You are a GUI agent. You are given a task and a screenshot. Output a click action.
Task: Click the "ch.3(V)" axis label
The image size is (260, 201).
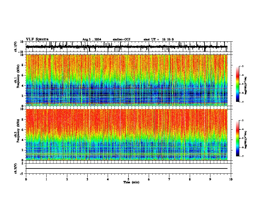click(x=16, y=168)
